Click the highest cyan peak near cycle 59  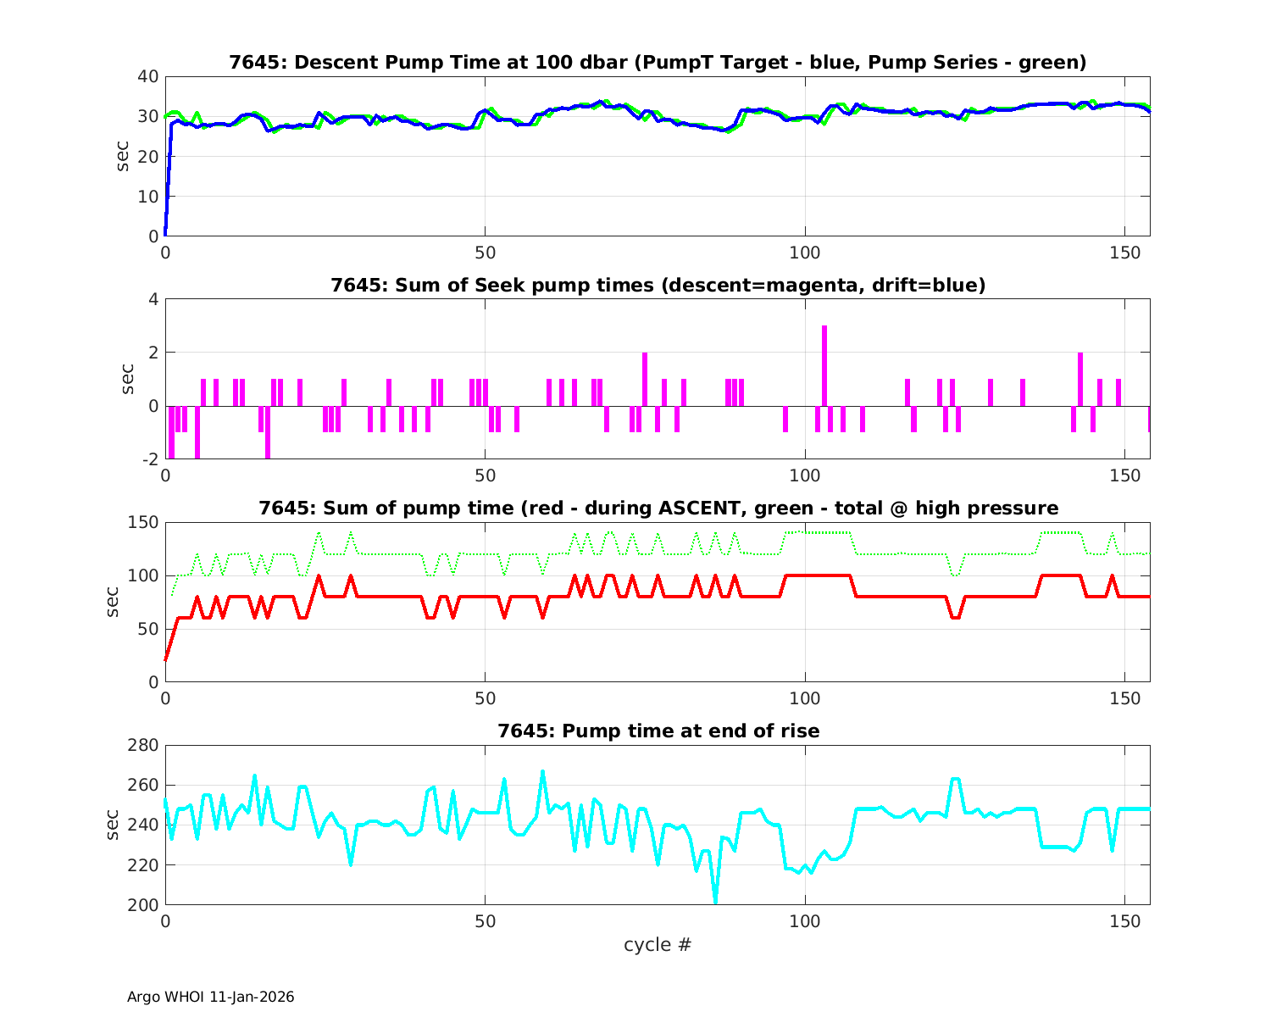point(543,773)
